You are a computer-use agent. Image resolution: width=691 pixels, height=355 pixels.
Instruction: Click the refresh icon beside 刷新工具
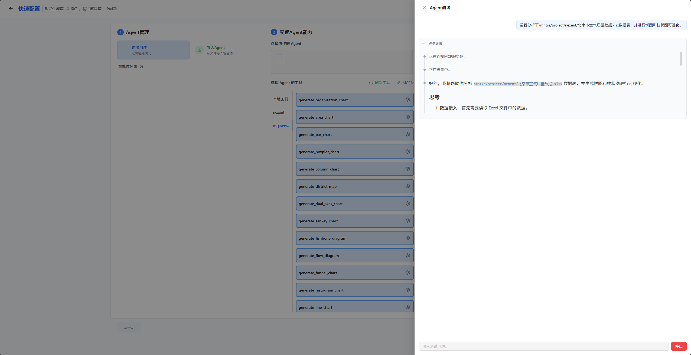(371, 83)
